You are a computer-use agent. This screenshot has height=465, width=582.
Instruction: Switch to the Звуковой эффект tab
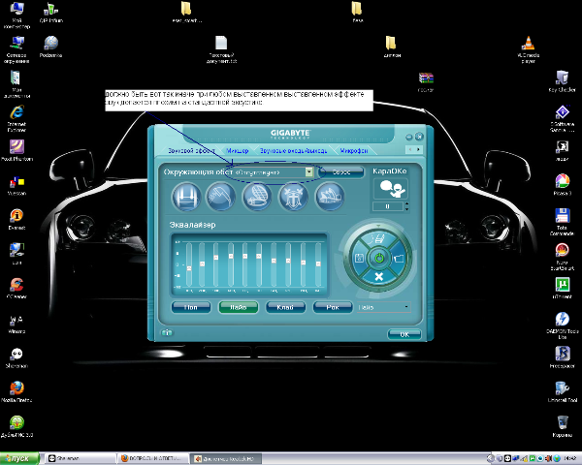[191, 150]
